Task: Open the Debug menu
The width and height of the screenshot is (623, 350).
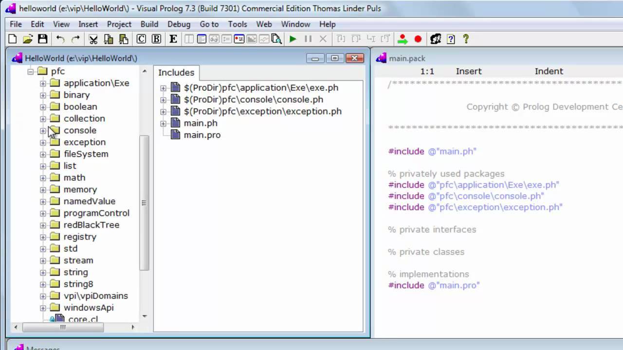Action: point(179,24)
